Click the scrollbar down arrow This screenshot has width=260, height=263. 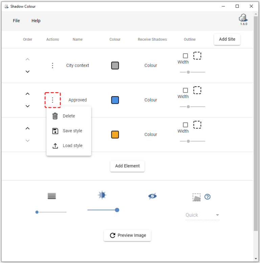(x=256, y=259)
